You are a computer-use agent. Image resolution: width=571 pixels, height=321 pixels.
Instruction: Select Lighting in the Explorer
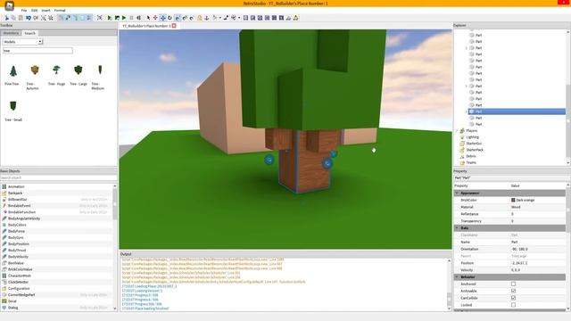pyautogui.click(x=472, y=137)
